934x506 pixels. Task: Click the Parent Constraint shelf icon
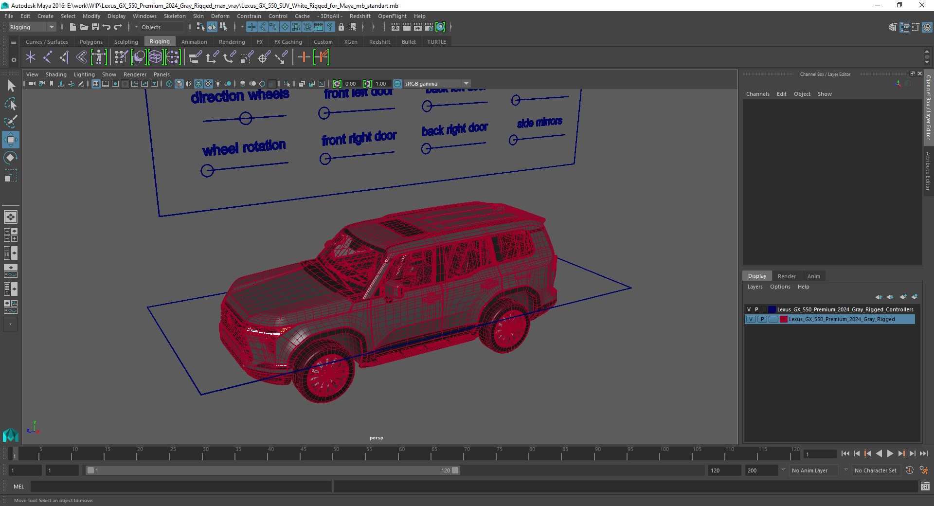point(195,57)
